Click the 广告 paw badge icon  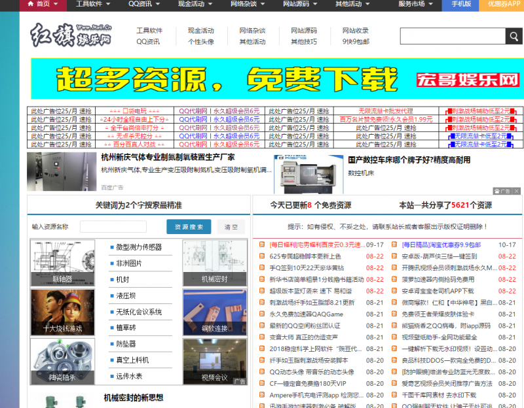pyautogui.click(x=502, y=191)
